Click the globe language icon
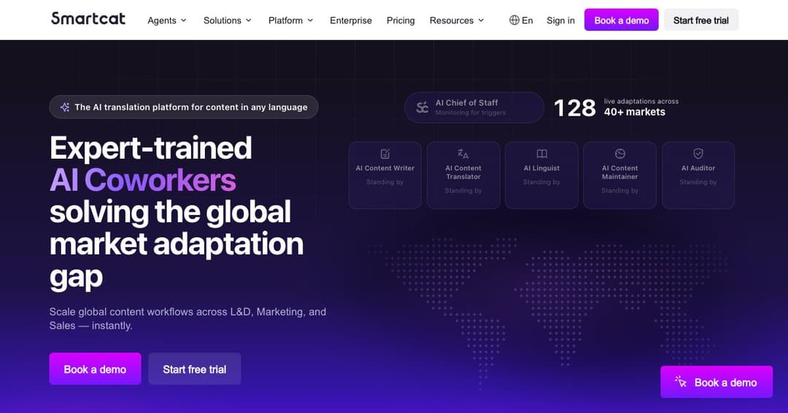788x413 pixels. [514, 20]
